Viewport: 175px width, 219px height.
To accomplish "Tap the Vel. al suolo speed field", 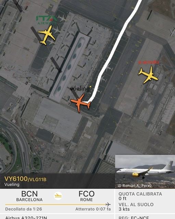I will click(136, 207).
